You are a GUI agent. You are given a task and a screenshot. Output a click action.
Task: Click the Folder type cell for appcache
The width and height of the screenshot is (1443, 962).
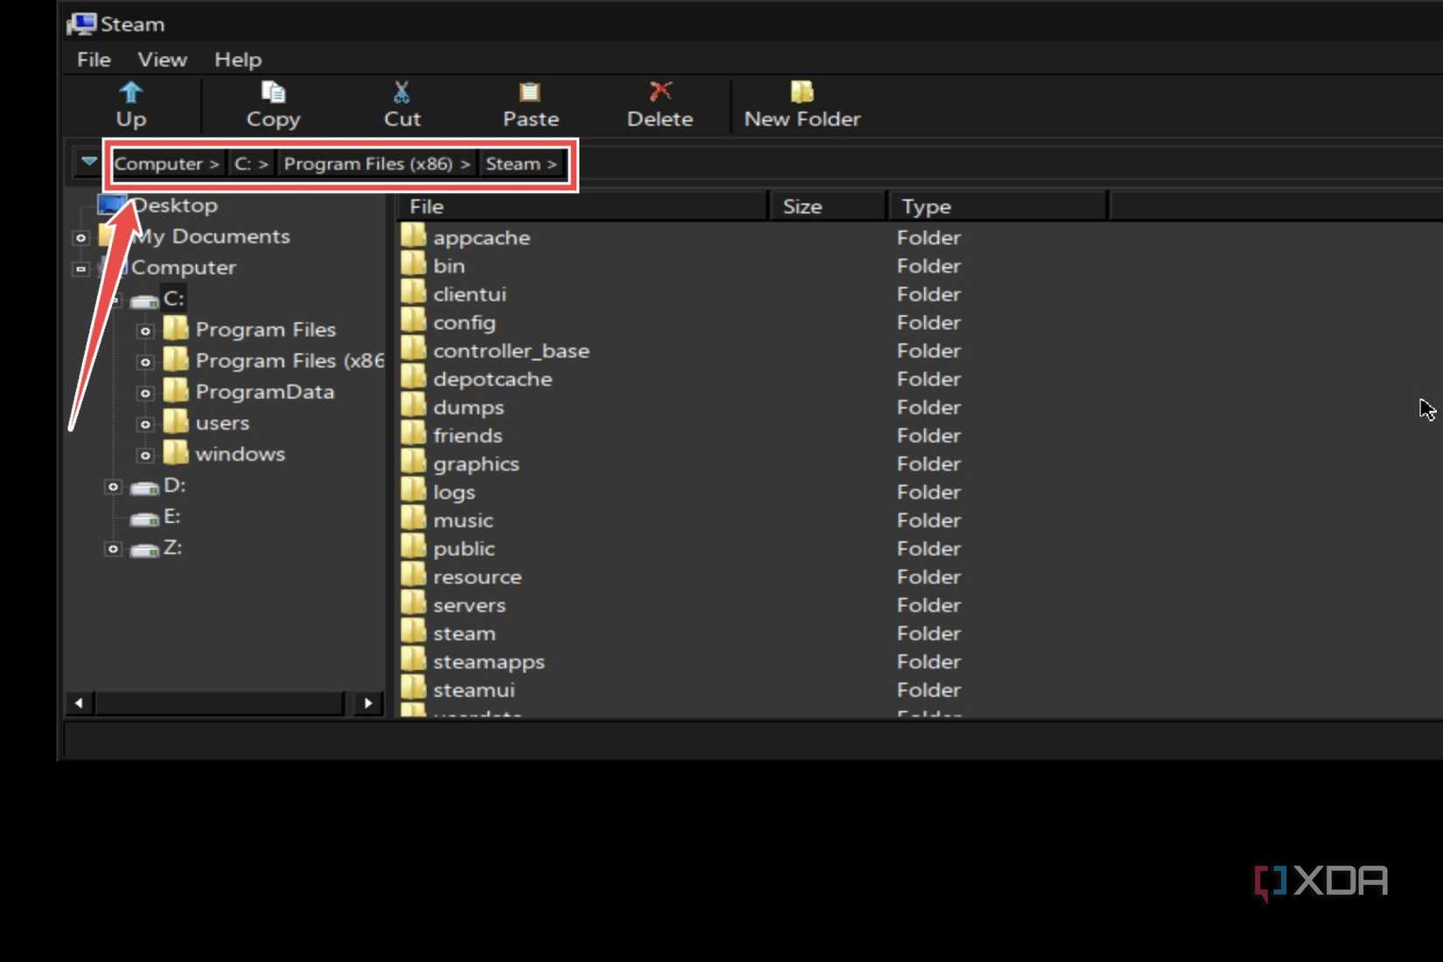(x=929, y=238)
